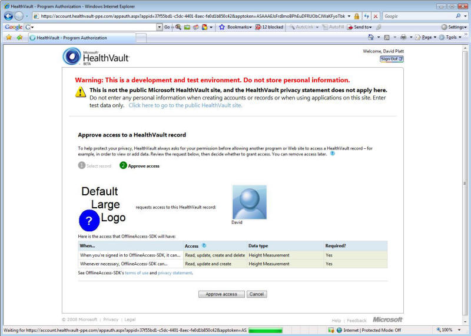Image resolution: width=471 pixels, height=336 pixels.
Task: Open the footer Feedback link
Action: pos(357,320)
